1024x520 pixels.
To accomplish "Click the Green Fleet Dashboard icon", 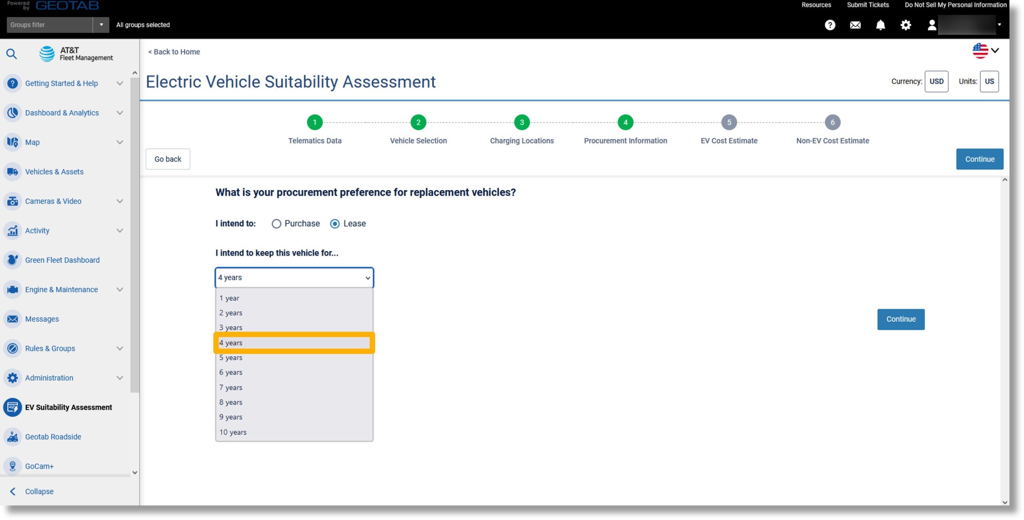I will (12, 259).
